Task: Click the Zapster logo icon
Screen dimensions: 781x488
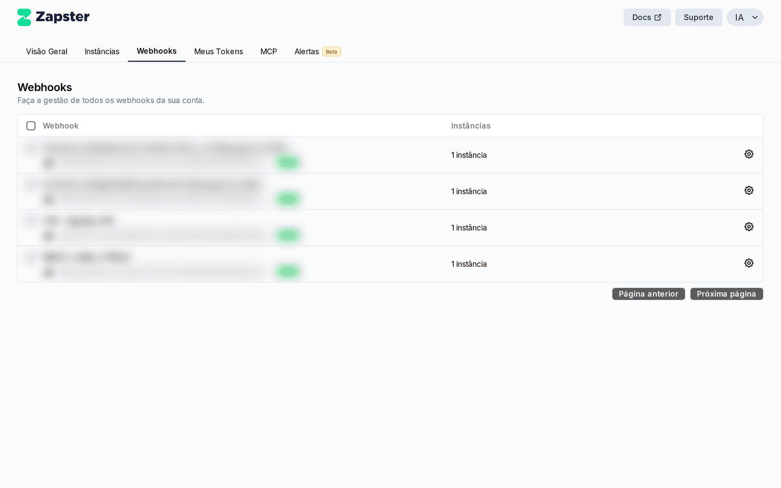Action: (x=24, y=17)
